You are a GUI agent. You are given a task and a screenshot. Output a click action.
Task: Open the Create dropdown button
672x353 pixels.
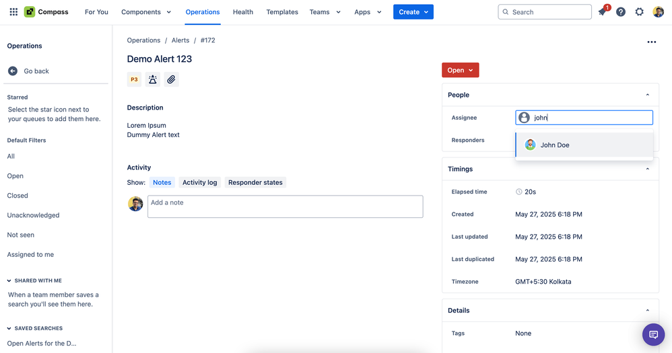[x=413, y=12]
